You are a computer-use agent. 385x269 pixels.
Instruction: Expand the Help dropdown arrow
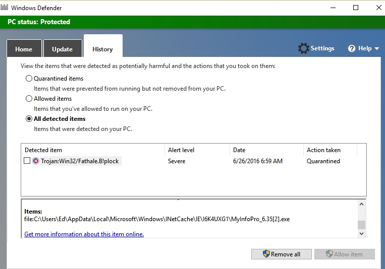[x=376, y=48]
